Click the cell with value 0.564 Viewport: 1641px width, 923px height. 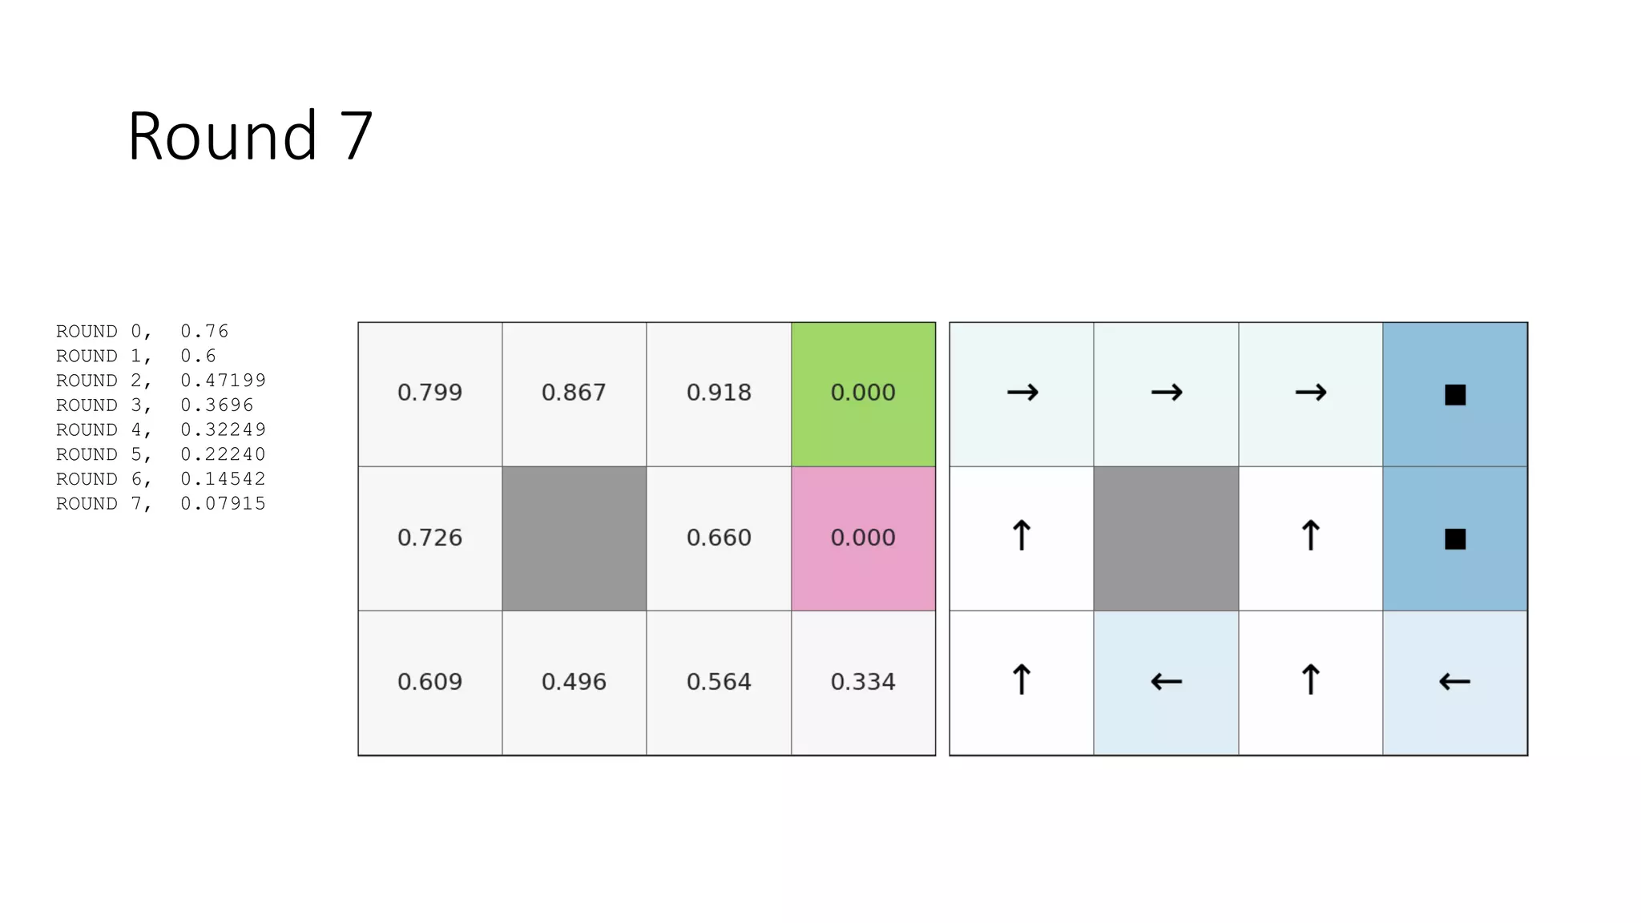coord(719,683)
